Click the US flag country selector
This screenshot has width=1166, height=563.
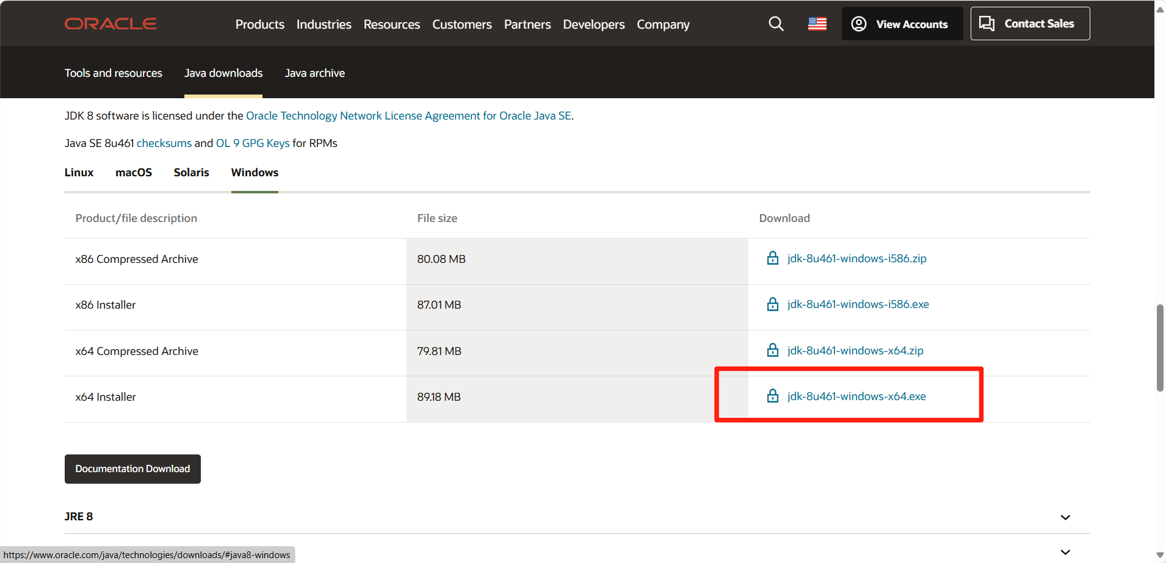coord(817,24)
